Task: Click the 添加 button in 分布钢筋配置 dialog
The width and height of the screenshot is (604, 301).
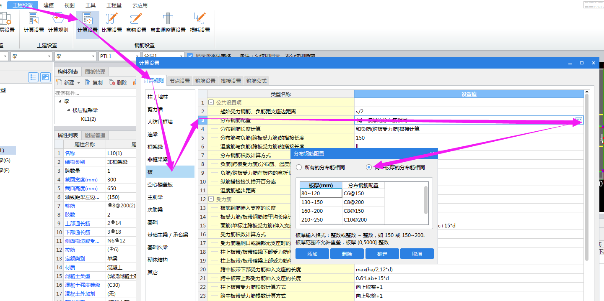Action: [x=312, y=254]
